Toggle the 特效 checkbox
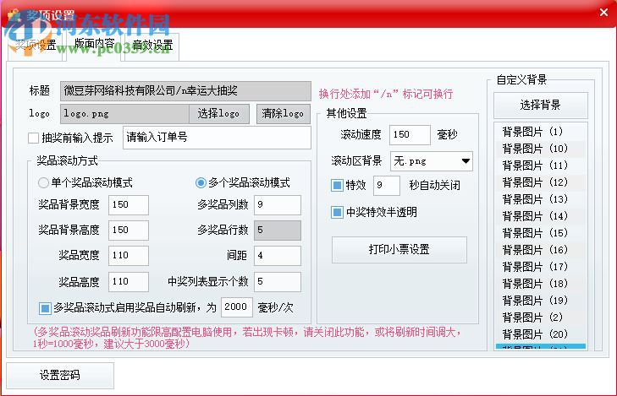The image size is (617, 396). point(337,185)
